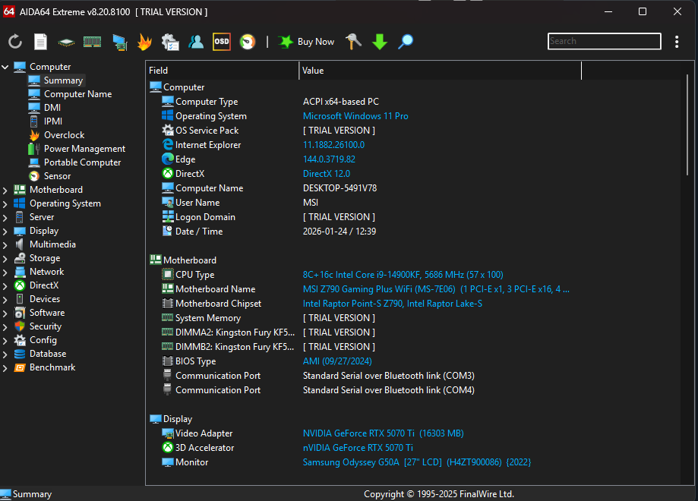Click the Refresh toolbar icon

[x=15, y=42]
